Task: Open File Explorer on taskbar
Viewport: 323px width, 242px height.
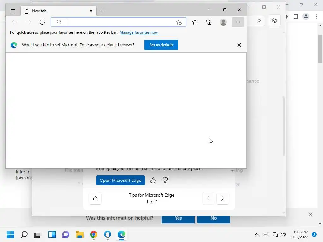Action: point(79,234)
